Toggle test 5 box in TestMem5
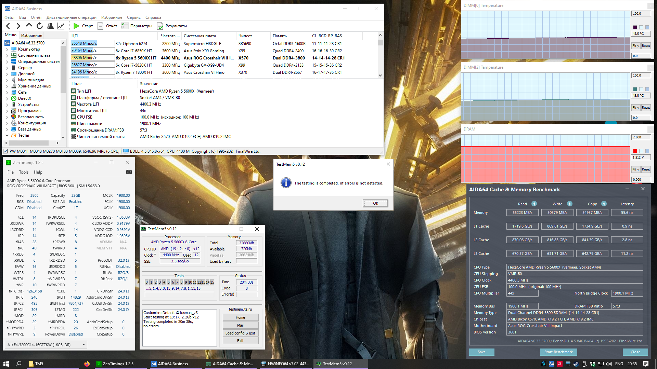 [x=168, y=282]
